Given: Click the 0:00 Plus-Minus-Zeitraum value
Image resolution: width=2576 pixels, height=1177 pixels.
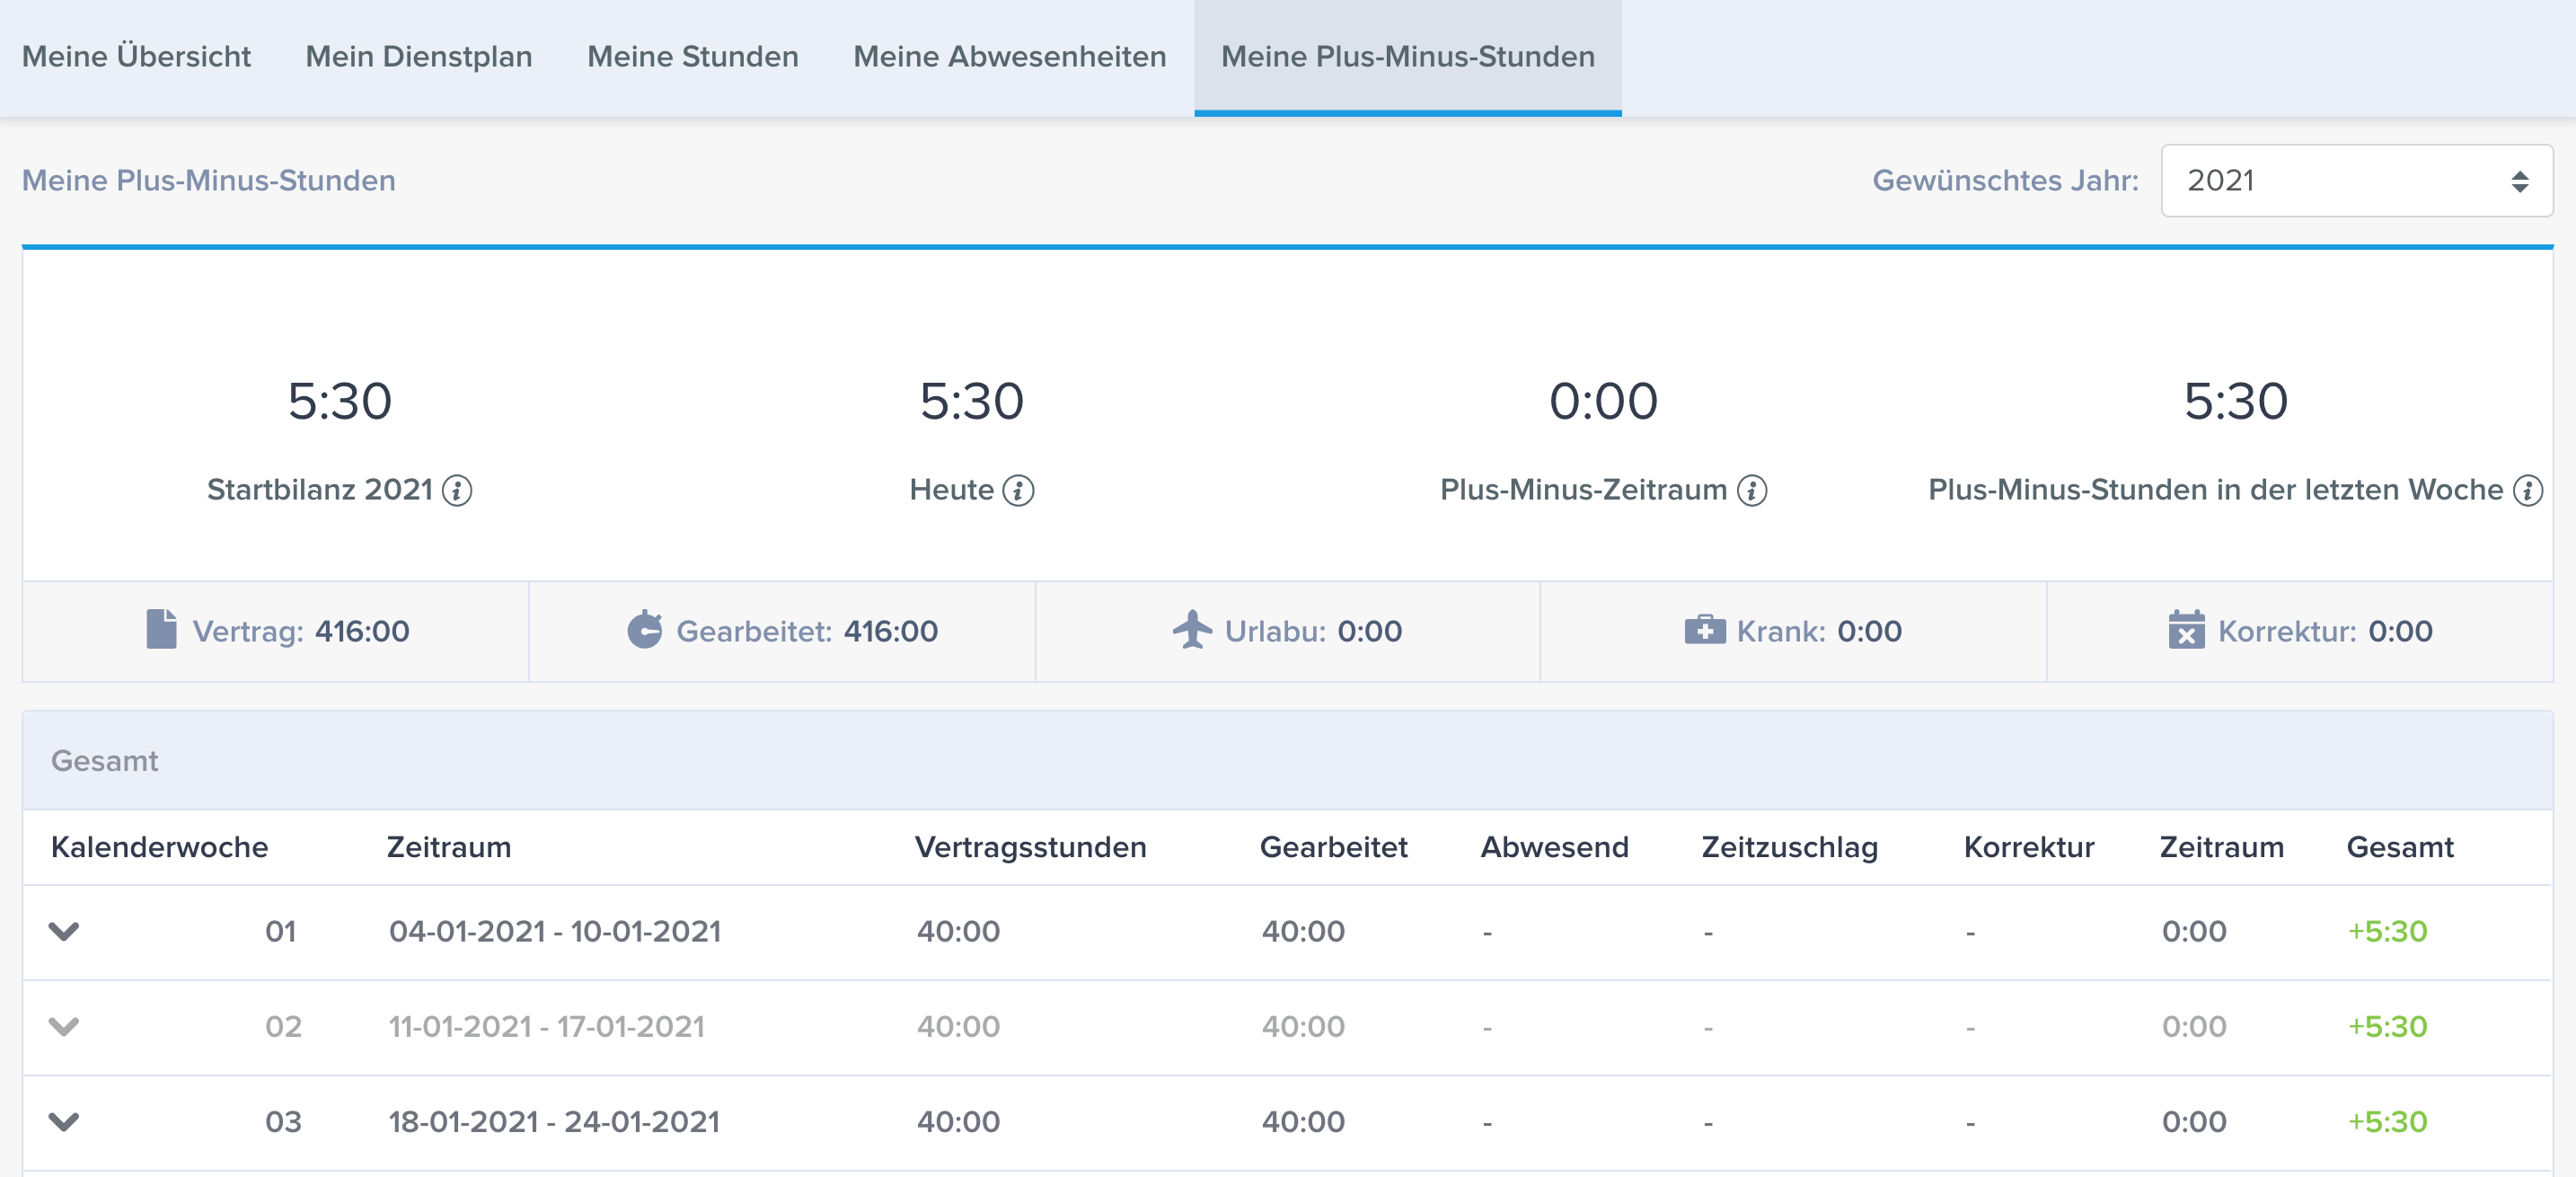Looking at the screenshot, I should tap(1603, 401).
